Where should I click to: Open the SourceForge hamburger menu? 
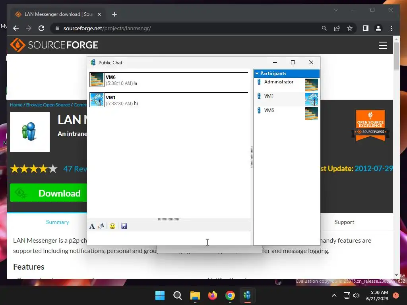click(x=383, y=45)
